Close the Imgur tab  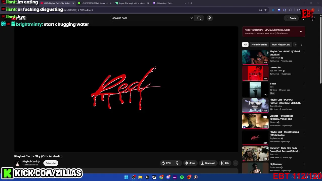point(148,3)
